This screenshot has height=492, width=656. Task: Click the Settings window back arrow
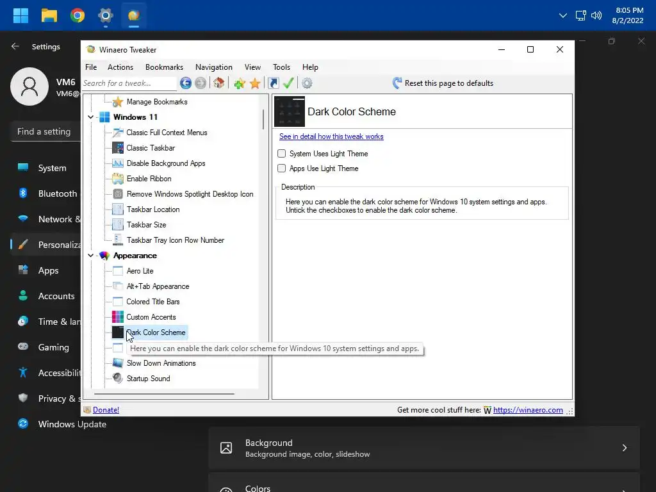(x=15, y=46)
